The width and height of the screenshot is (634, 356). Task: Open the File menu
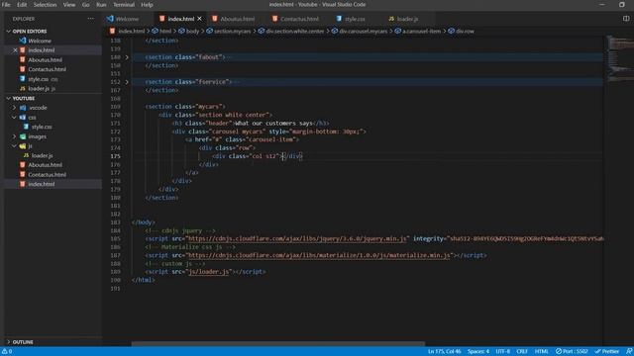point(6,4)
